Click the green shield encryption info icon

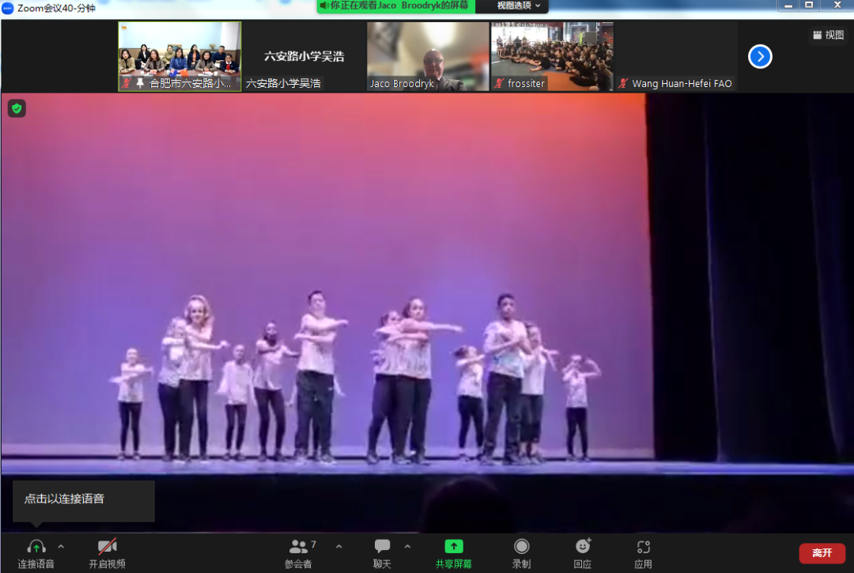17,108
